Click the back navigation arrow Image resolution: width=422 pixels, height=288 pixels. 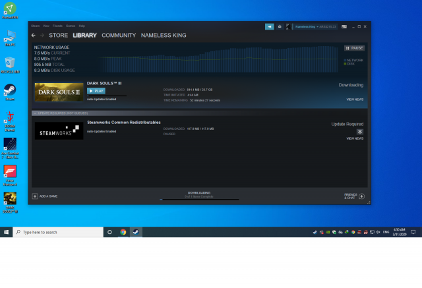[34, 35]
